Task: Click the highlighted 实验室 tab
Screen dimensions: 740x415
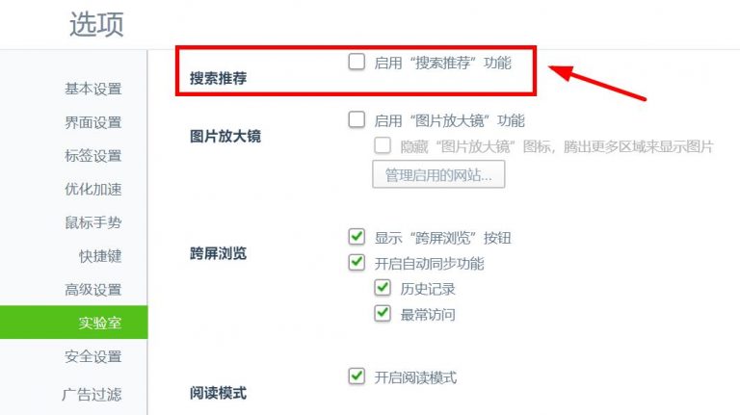Action: [x=73, y=323]
